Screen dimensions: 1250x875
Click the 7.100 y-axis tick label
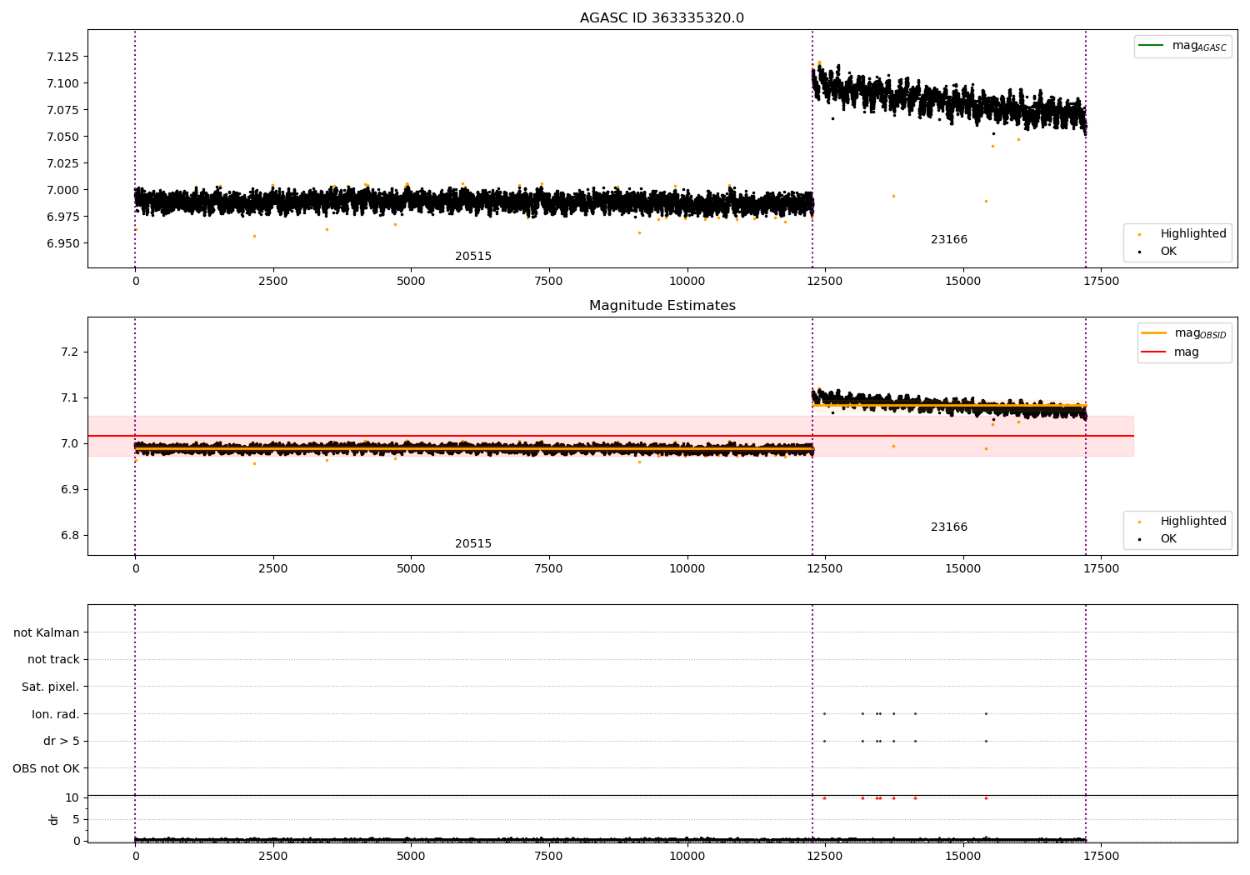tap(62, 83)
